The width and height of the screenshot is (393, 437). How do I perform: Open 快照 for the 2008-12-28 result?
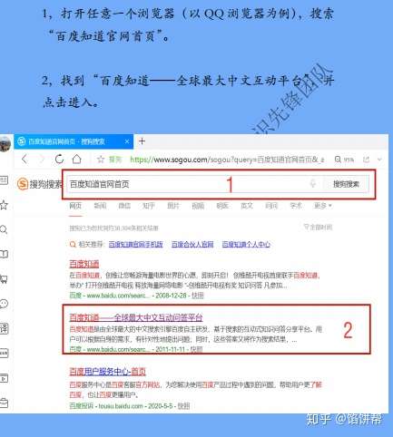[198, 296]
